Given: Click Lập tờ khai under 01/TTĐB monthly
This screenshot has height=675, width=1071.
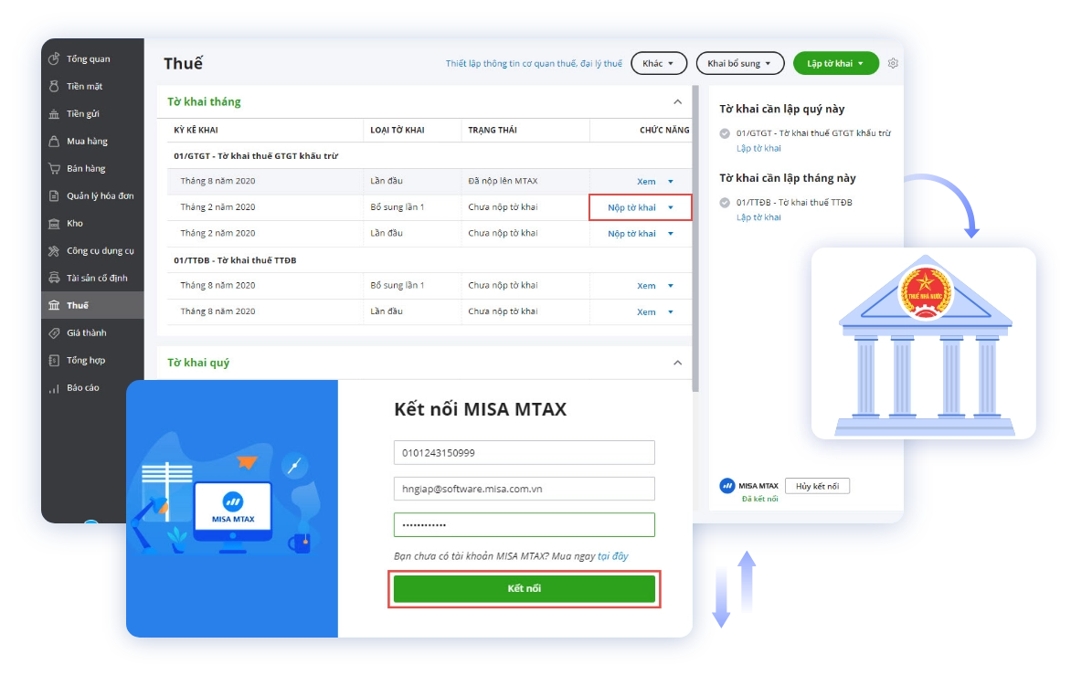Looking at the screenshot, I should 758,217.
